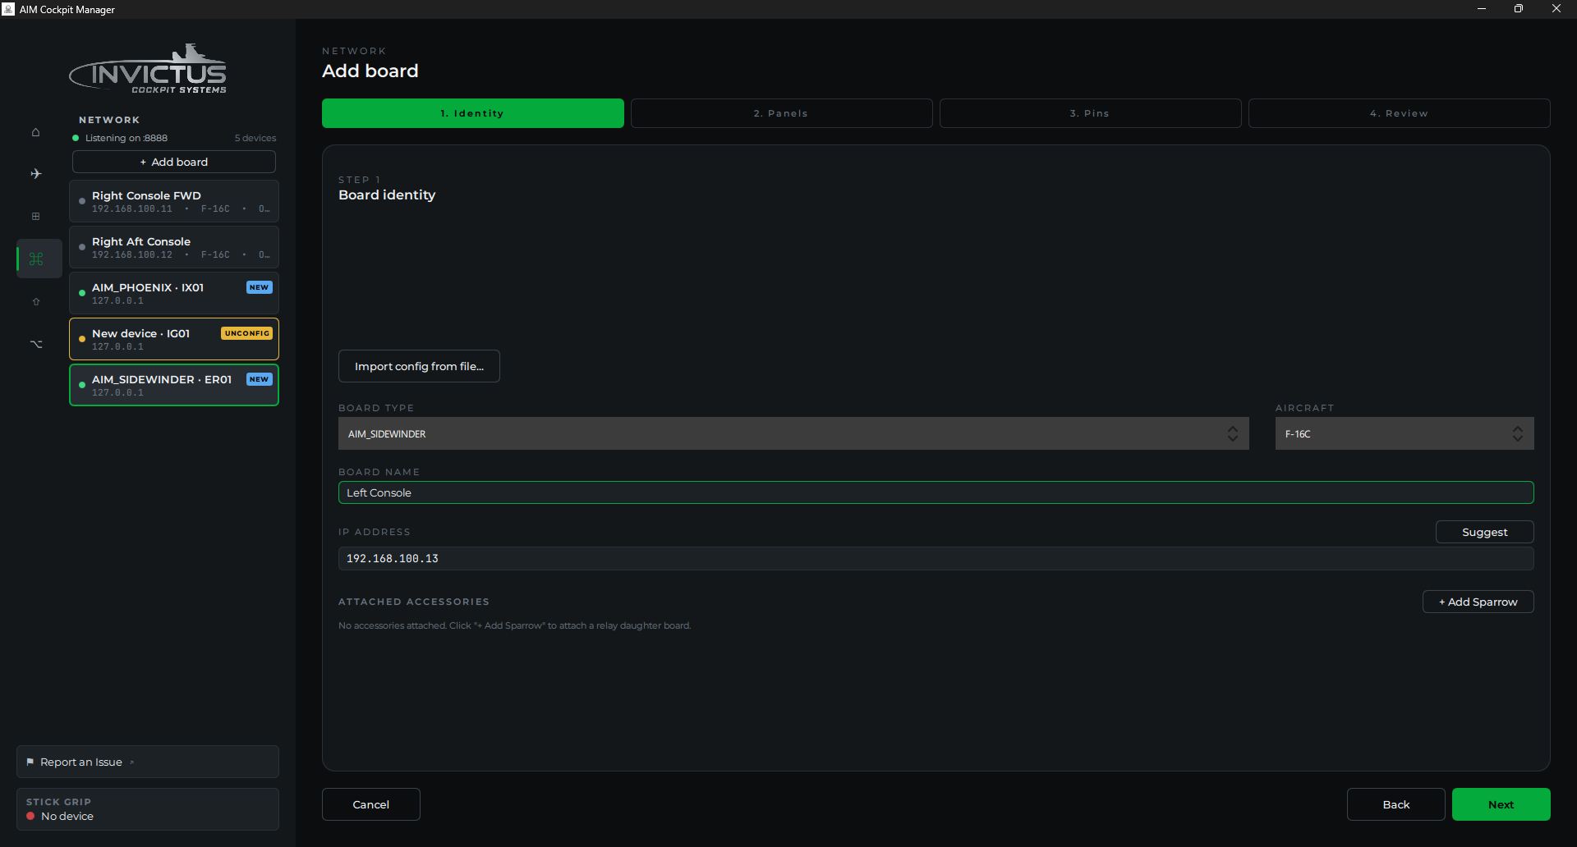The height and width of the screenshot is (847, 1577).
Task: Click the UNCONFIG badge on New device
Action: pyautogui.click(x=246, y=333)
